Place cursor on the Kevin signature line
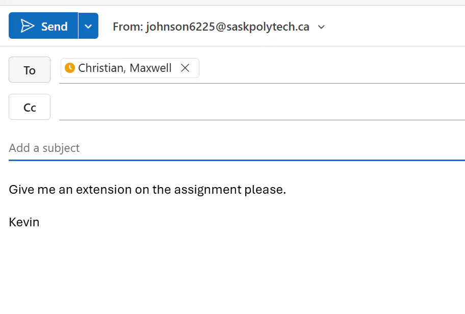This screenshot has width=465, height=314. point(24,222)
